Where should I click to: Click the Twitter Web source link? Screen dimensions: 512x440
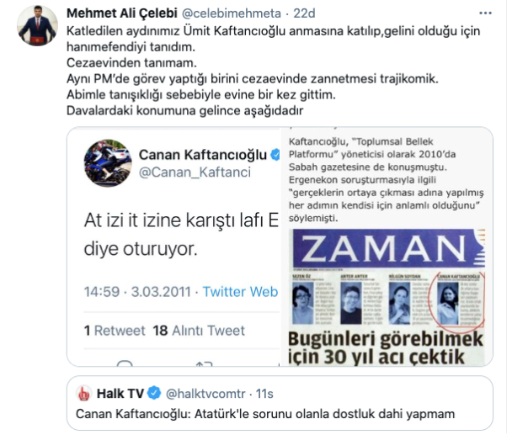point(240,292)
